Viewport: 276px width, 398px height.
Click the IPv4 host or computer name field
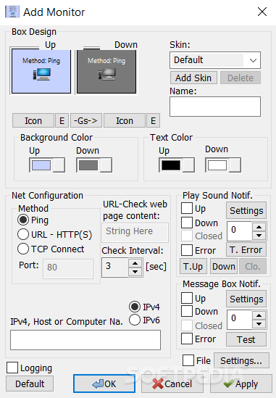[x=85, y=340]
